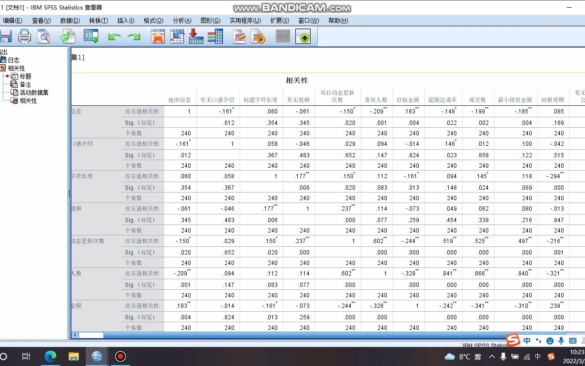
Task: Click the Redo toolbar icon
Action: (x=134, y=36)
